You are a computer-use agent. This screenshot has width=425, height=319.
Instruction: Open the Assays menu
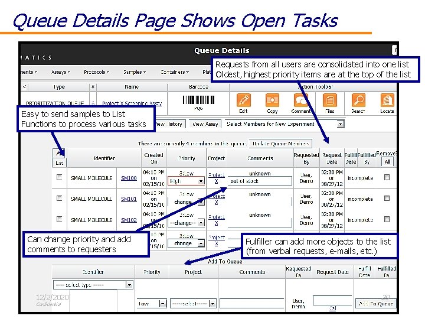click(61, 72)
